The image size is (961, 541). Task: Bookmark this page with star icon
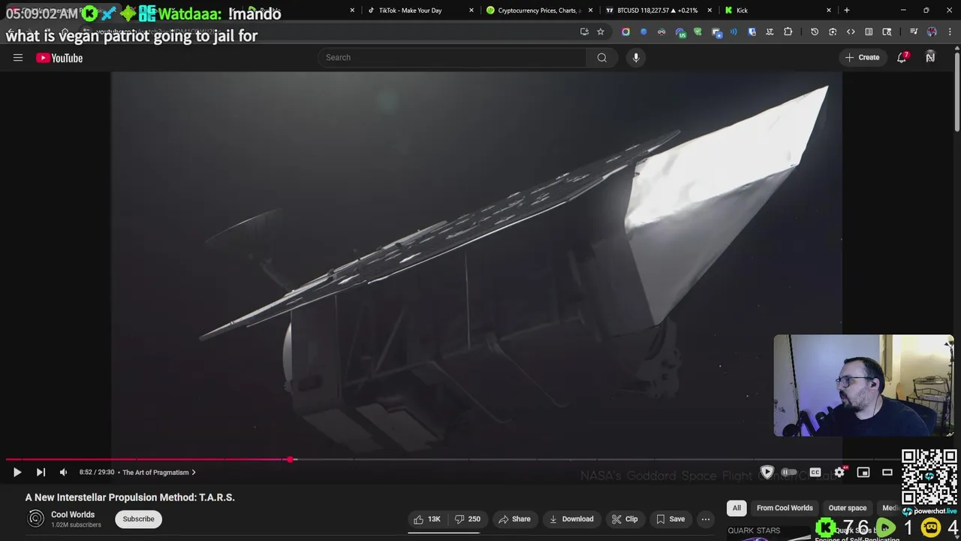601,32
